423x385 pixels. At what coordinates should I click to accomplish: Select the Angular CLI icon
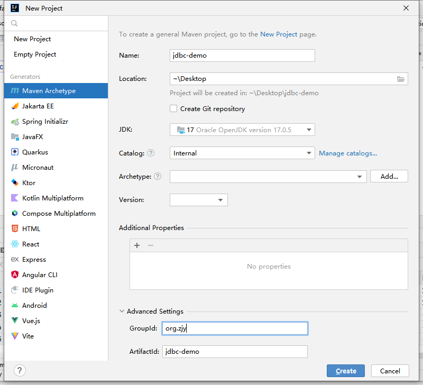[x=15, y=275]
